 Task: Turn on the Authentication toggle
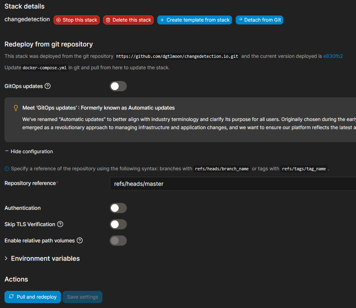pos(118,208)
